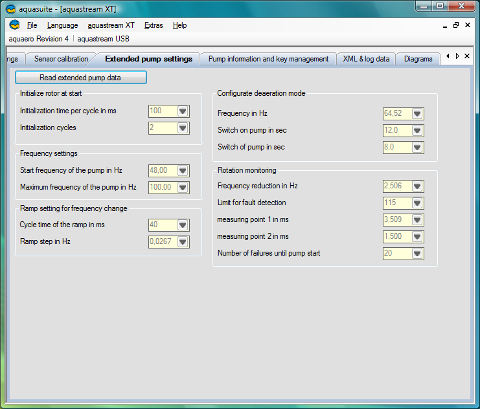Close the current tab with the X icon

pyautogui.click(x=467, y=56)
